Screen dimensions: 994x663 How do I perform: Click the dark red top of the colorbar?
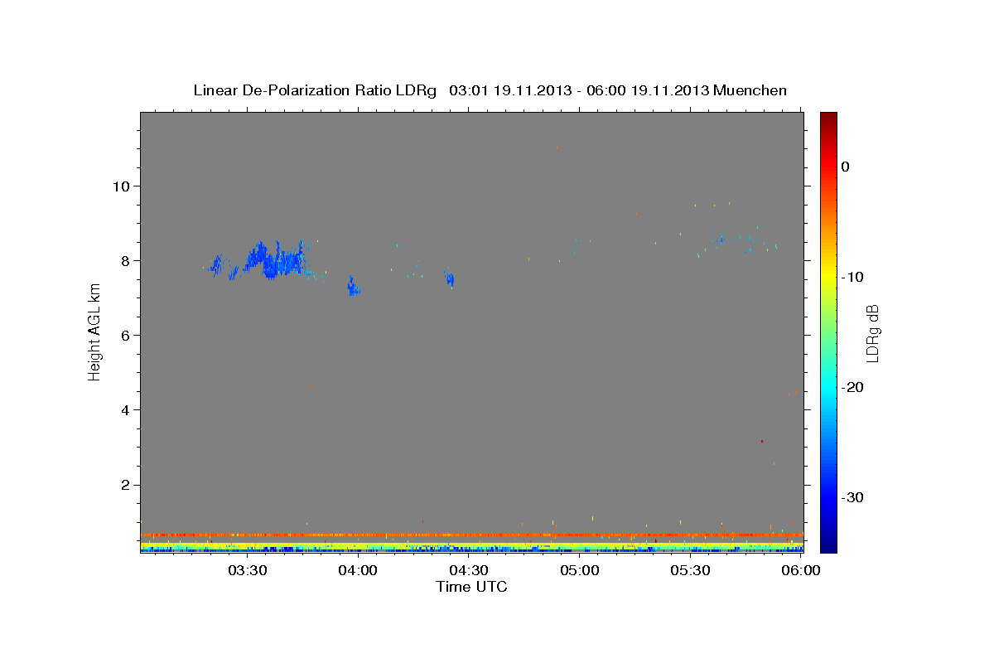[x=828, y=119]
